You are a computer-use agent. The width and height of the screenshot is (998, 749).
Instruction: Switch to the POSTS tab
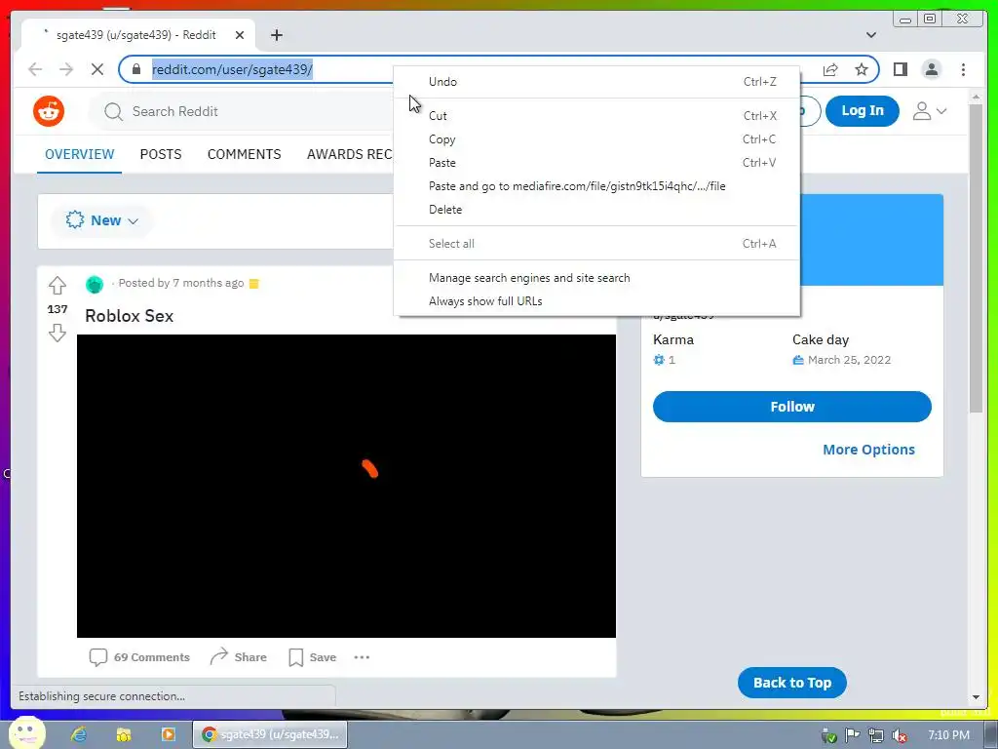161,154
